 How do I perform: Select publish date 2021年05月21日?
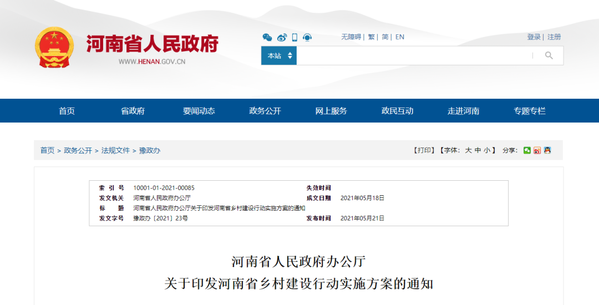(363, 218)
